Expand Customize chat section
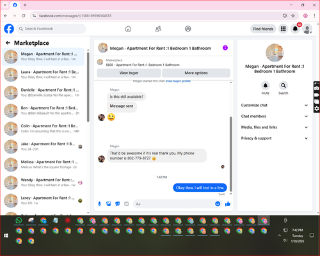 [275, 105]
